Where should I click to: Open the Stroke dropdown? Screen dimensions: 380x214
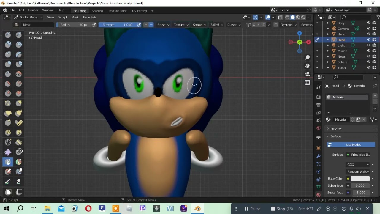tap(199, 25)
